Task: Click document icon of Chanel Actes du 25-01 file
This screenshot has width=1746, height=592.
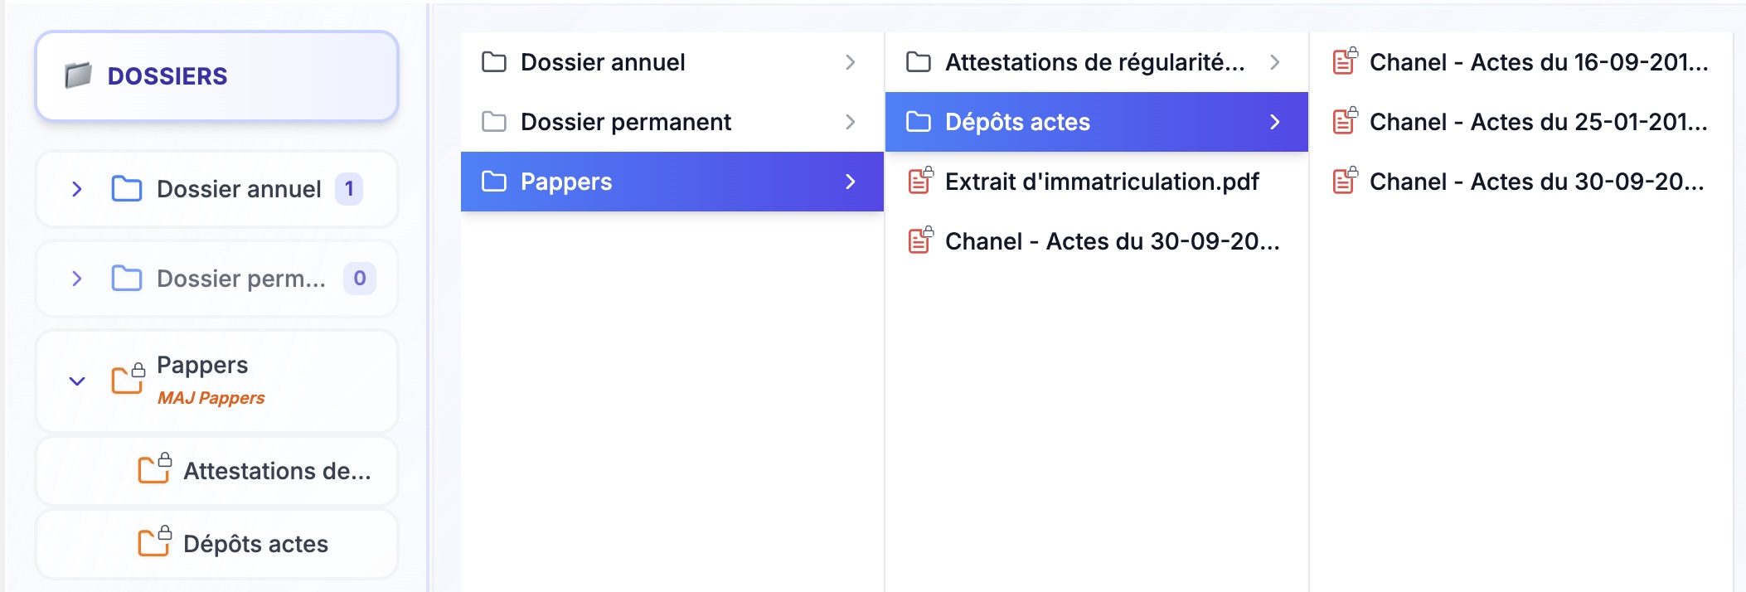Action: pyautogui.click(x=1345, y=121)
